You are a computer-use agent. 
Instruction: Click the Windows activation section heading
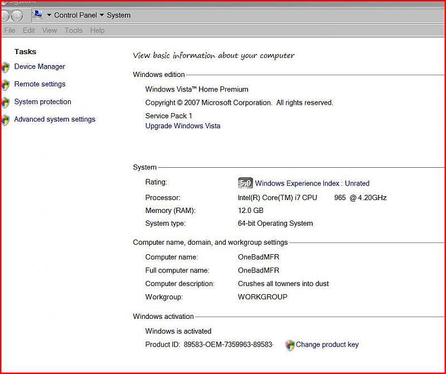coord(163,316)
